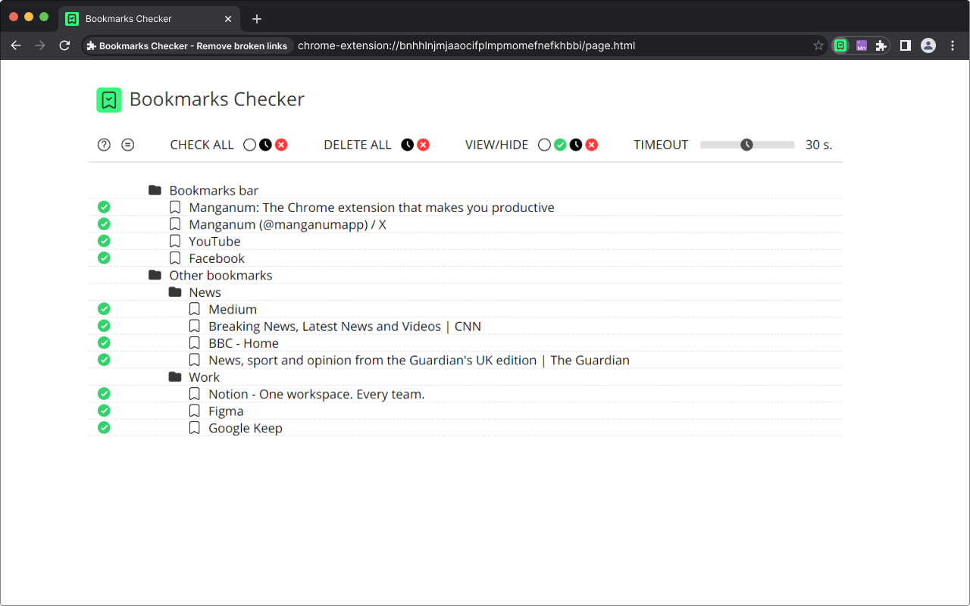Click the Google Keep bookmark entry
Screen dimensions: 970x606
246,428
